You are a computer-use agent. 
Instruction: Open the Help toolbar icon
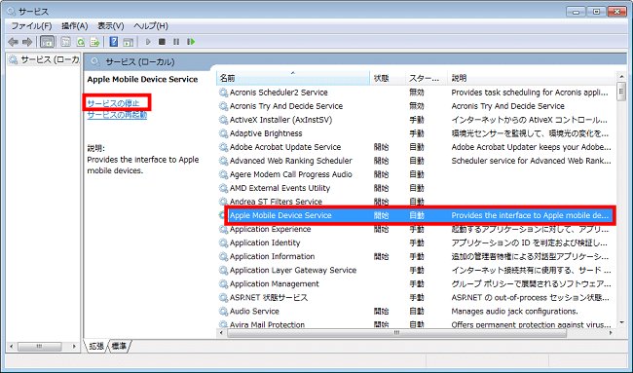tap(114, 42)
